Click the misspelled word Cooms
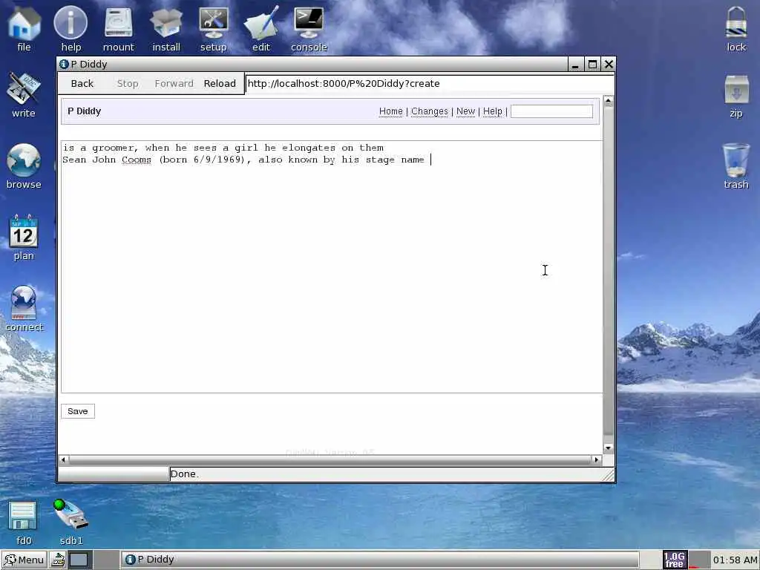Viewport: 760px width, 570px height. [x=137, y=160]
